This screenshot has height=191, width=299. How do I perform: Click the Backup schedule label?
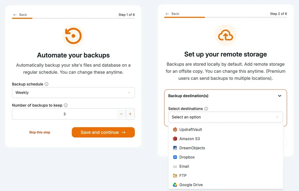coord(28,84)
